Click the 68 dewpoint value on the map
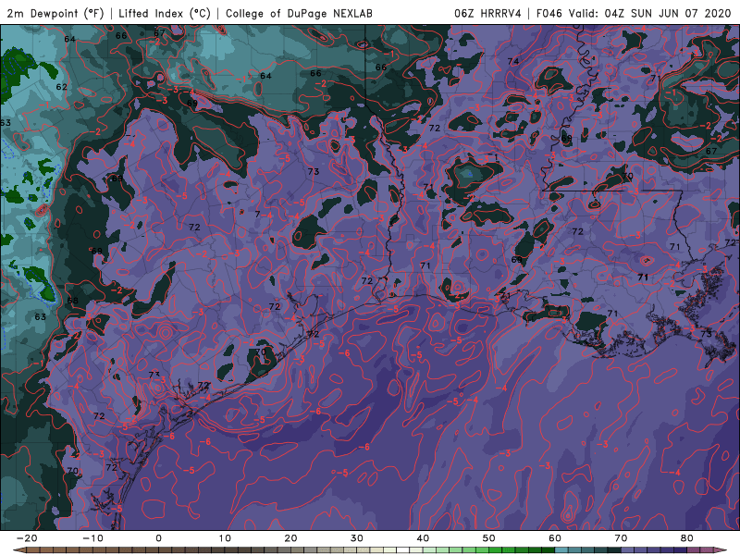Screen dimensions: 740x555 tap(73, 301)
